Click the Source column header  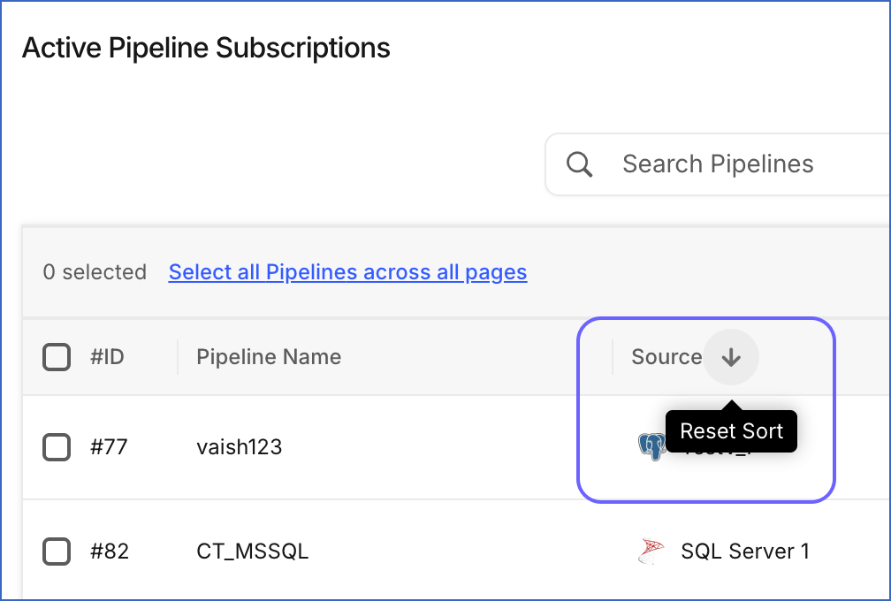pyautogui.click(x=666, y=357)
